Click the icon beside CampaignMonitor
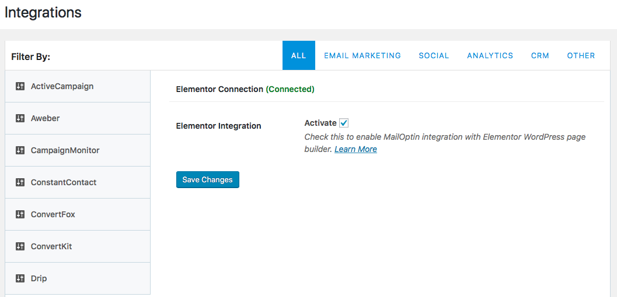 pos(20,150)
